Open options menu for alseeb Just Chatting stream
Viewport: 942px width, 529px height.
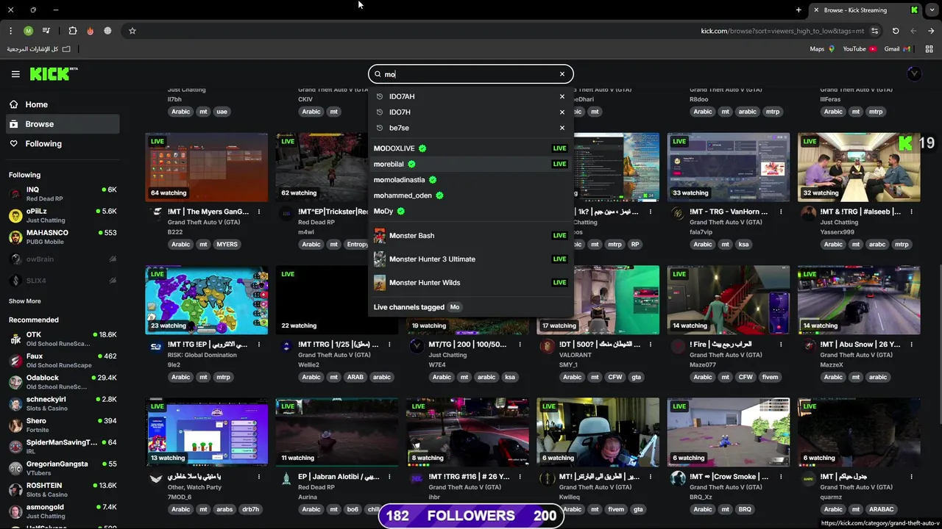[x=911, y=212]
